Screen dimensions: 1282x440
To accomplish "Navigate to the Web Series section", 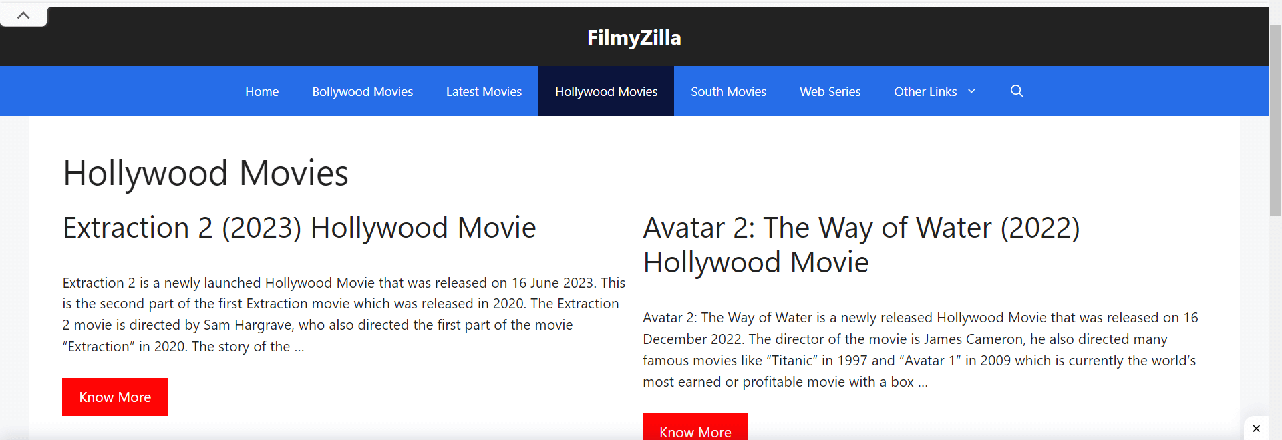I will click(830, 91).
